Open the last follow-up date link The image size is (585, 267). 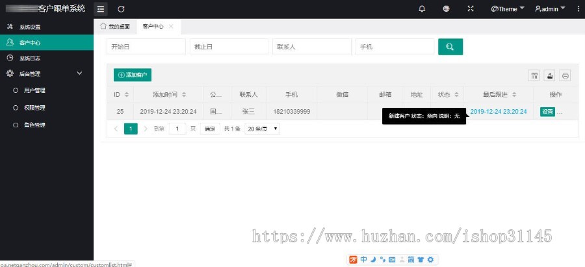pyautogui.click(x=499, y=112)
